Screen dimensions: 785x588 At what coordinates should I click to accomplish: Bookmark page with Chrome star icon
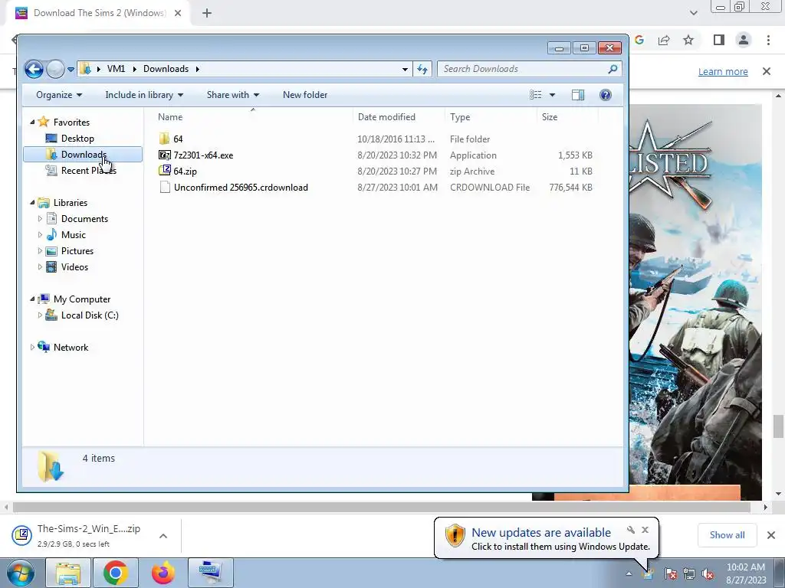(689, 40)
